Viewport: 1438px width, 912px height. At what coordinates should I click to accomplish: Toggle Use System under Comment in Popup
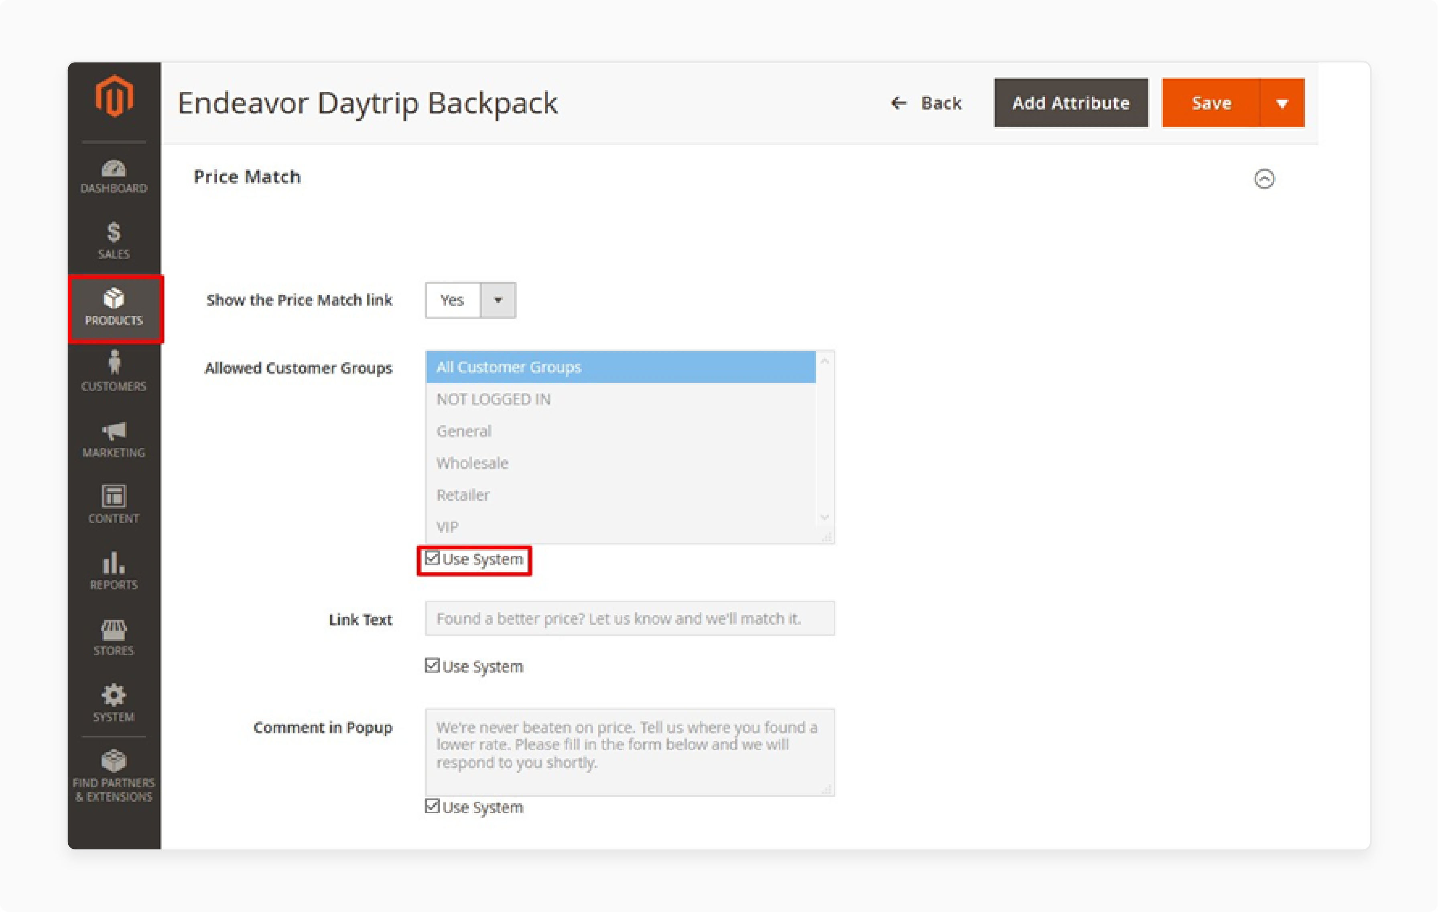click(x=433, y=806)
